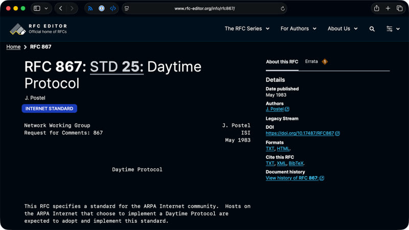The height and width of the screenshot is (230, 409).
Task: Expand the About Us menu
Action: pyautogui.click(x=343, y=29)
